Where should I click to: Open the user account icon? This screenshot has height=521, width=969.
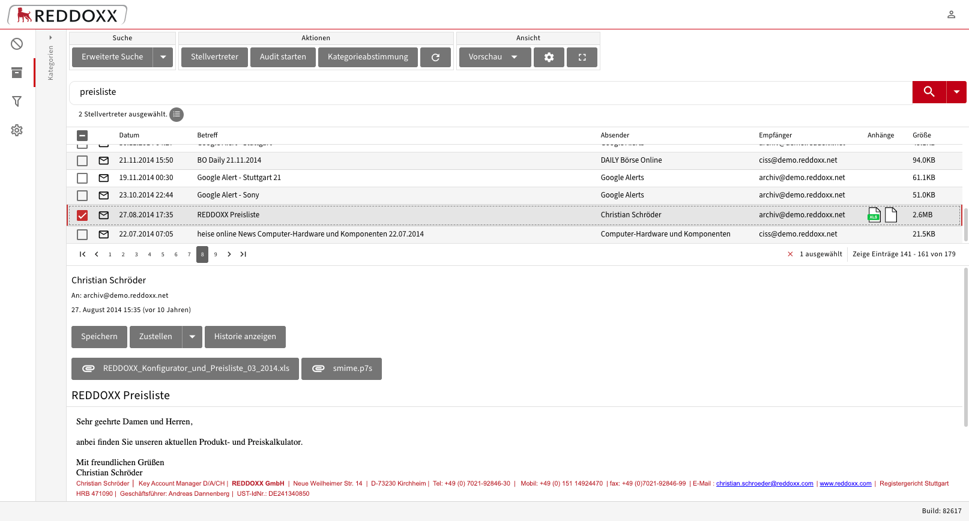pyautogui.click(x=951, y=14)
